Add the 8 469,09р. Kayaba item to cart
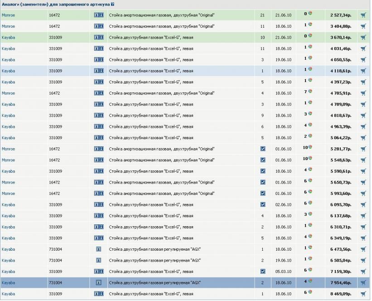Screen dimensions: 372x301 tap(363, 294)
